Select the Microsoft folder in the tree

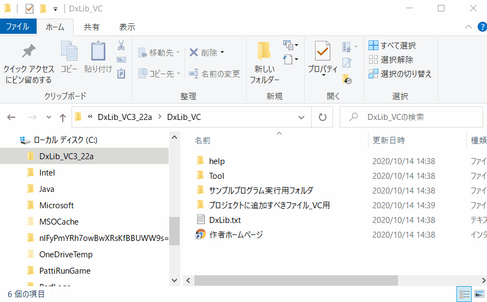tap(56, 206)
